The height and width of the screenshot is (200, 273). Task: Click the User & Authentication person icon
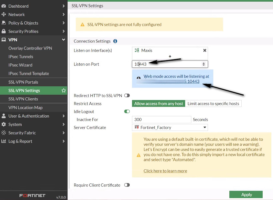tap(4, 116)
